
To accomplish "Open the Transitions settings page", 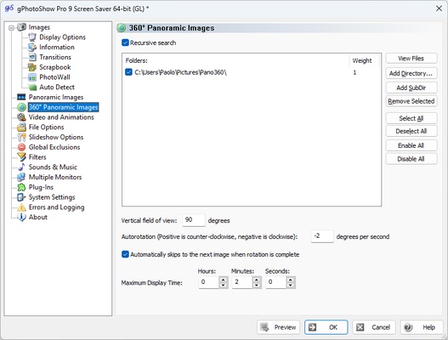I will point(55,57).
